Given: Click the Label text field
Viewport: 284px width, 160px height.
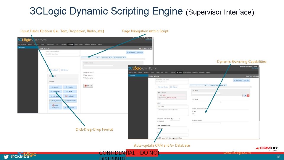Looking at the screenshot, I should [x=173, y=107].
